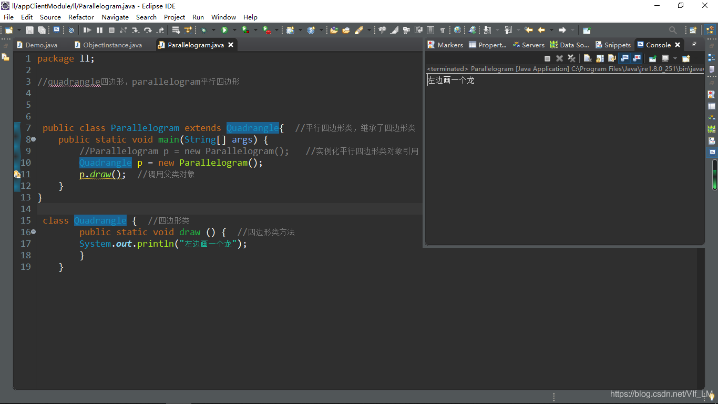This screenshot has width=718, height=404.
Task: Click Remove All Terminated Launches icon
Action: click(571, 58)
